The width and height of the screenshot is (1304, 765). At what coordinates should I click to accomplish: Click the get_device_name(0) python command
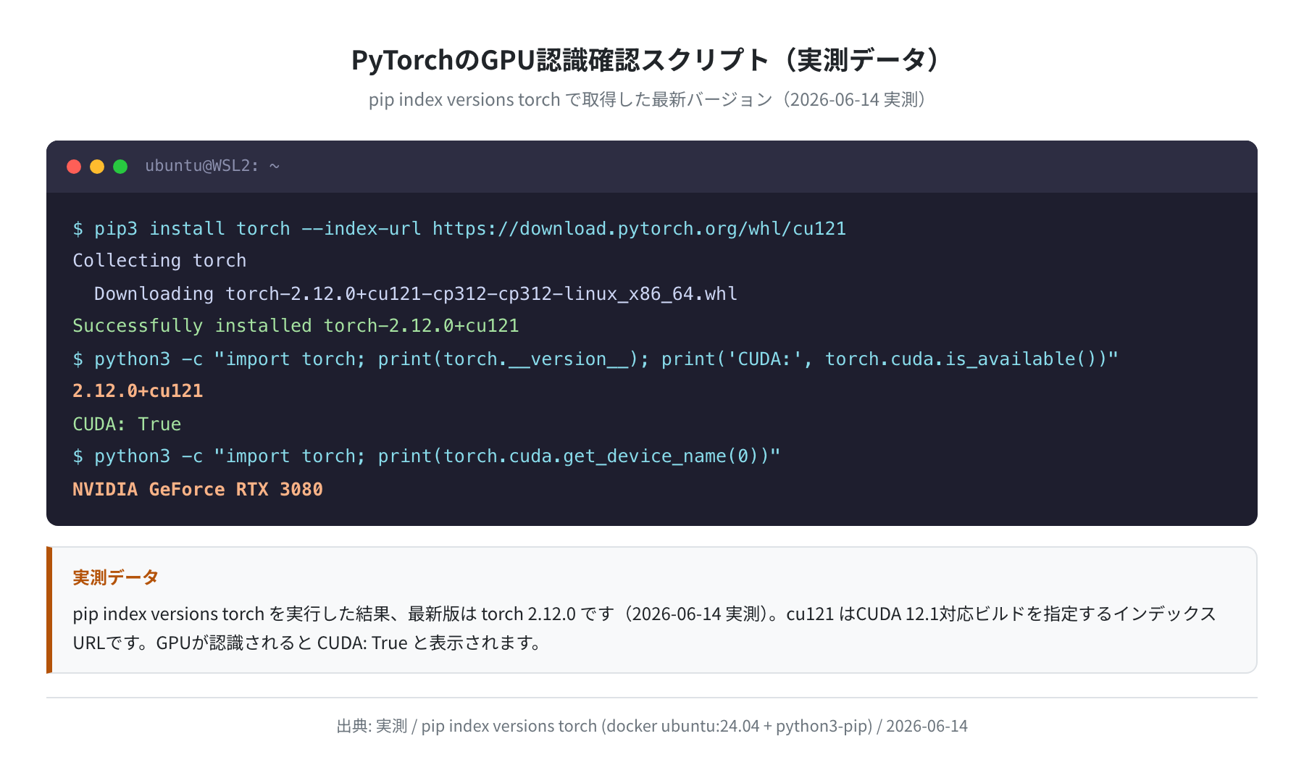tap(427, 456)
